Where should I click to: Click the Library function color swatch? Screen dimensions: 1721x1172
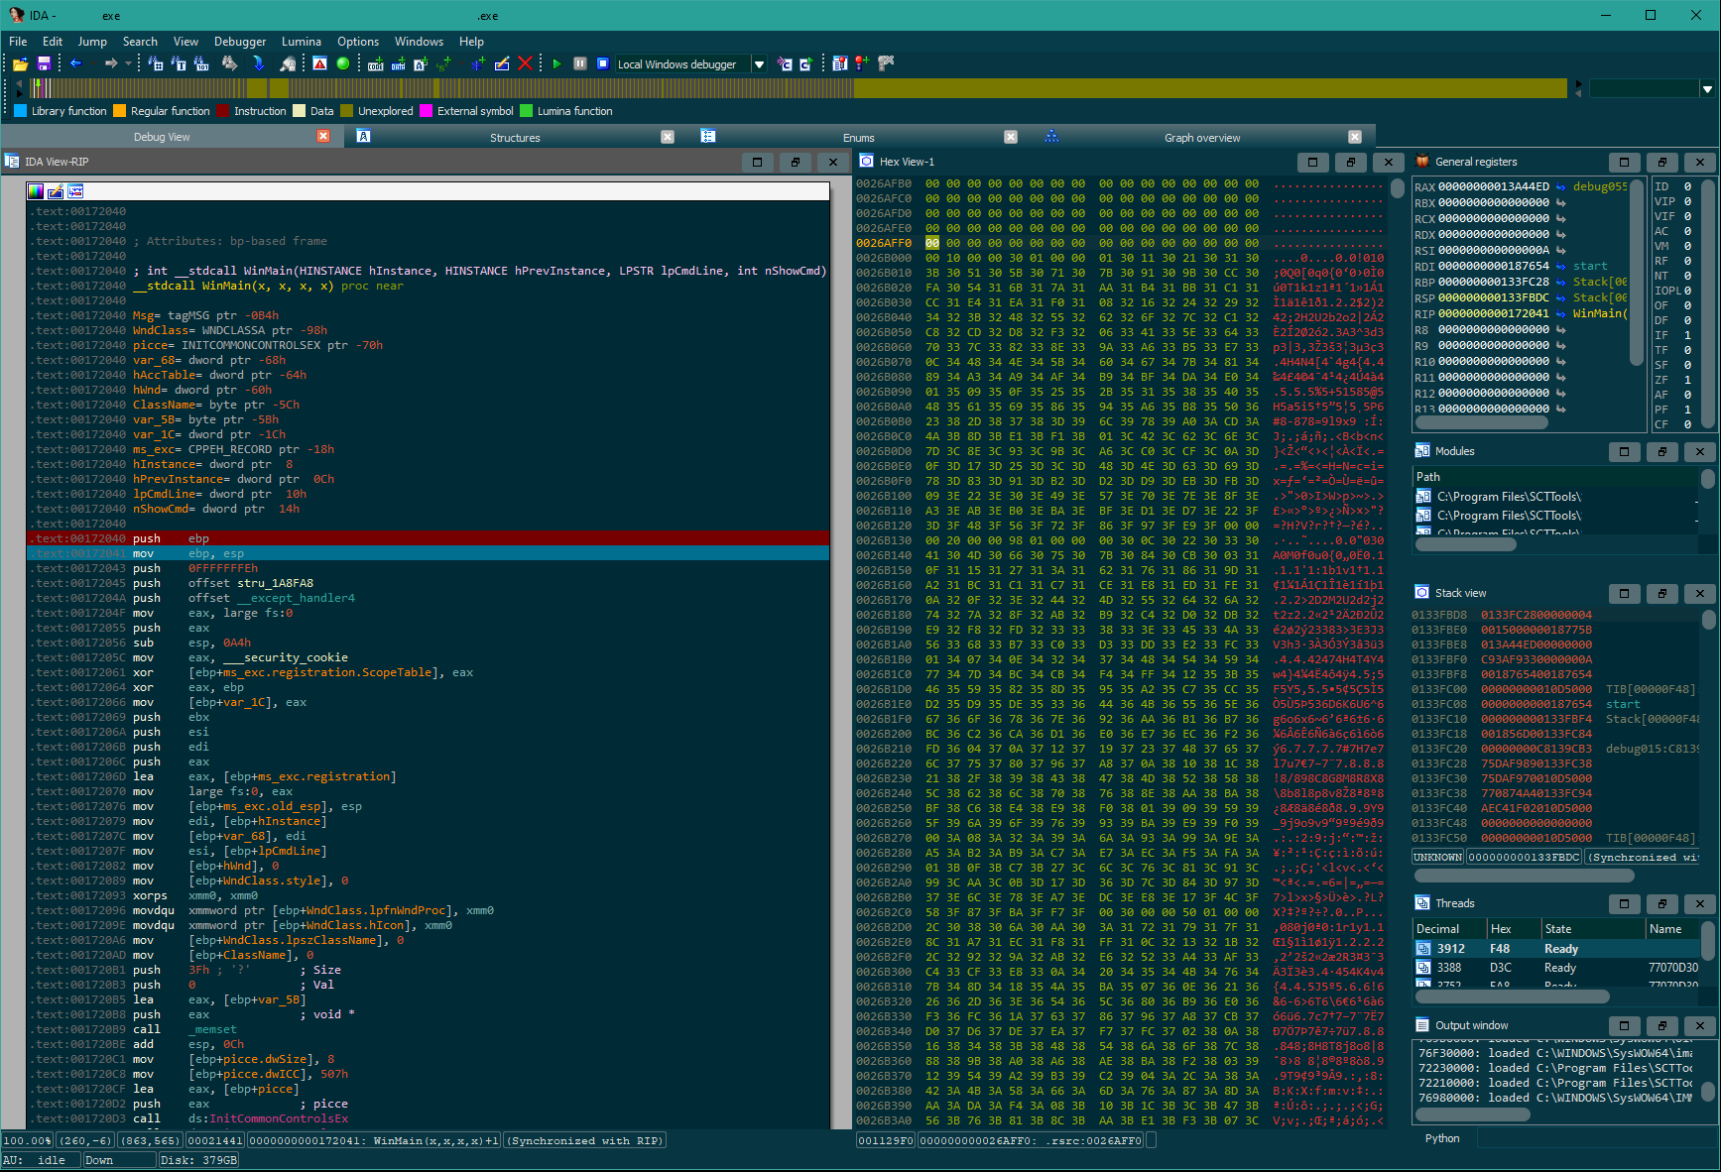(20, 111)
